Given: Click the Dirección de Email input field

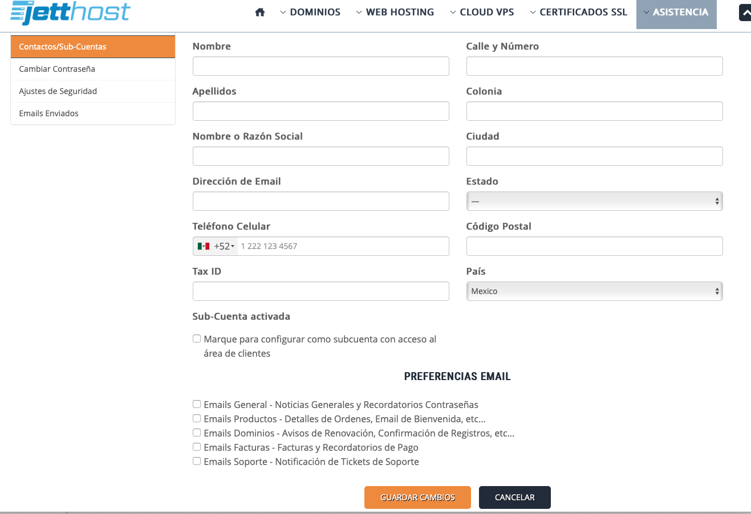Looking at the screenshot, I should (320, 201).
